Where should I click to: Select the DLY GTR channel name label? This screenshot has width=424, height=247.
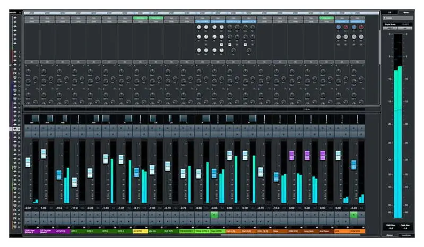tap(168, 232)
